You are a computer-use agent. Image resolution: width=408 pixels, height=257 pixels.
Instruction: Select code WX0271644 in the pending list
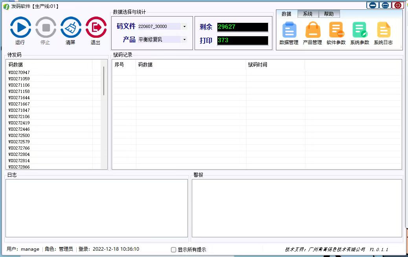click(19, 98)
